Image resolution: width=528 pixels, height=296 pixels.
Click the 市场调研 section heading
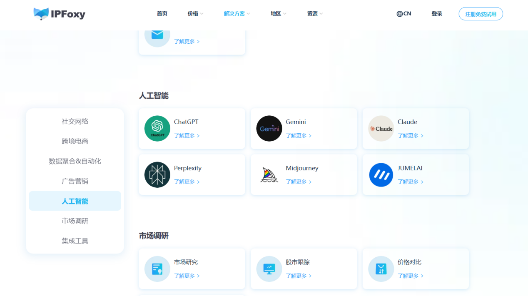154,236
